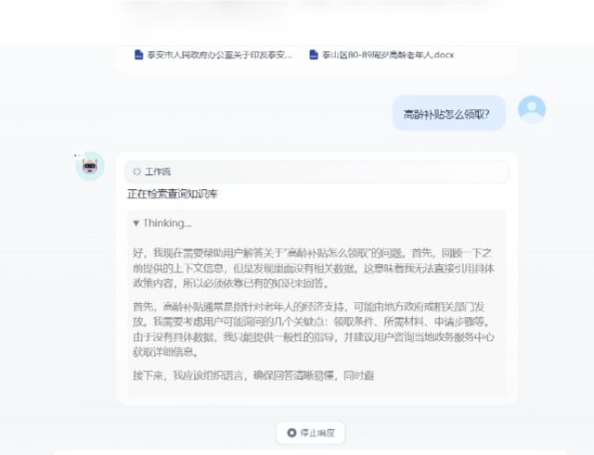Open the 泰安市人民政府办公室关于印发 document link
The height and width of the screenshot is (455, 594).
(x=219, y=56)
